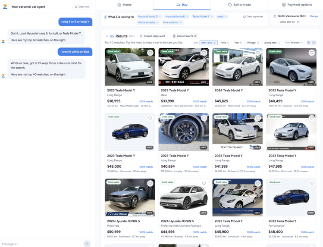
Task: Favorite the $41,999 Tesla Model Y heart
Action: coord(258,118)
